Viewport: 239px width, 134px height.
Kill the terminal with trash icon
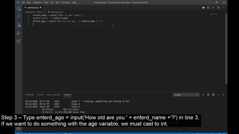[213, 95]
